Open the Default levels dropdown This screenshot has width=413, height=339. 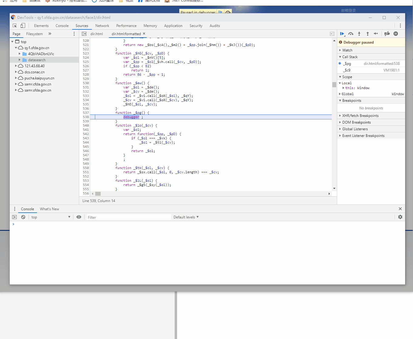coord(186,217)
